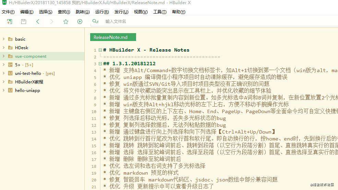
Task: Select the uni-test-hello tree item label
Action: 28,73
